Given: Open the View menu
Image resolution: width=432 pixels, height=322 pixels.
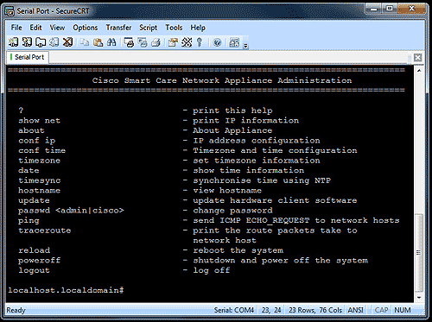Looking at the screenshot, I should [x=57, y=28].
